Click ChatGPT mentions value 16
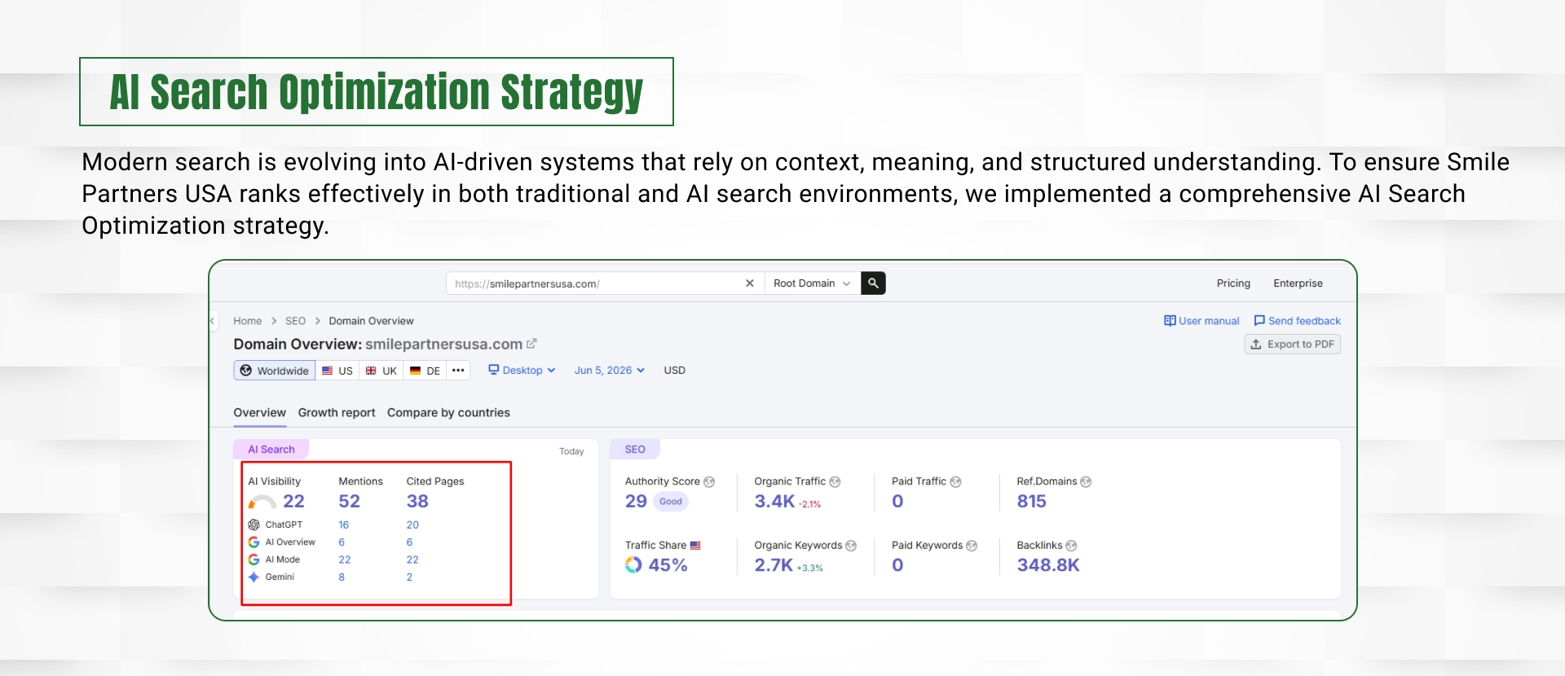The width and height of the screenshot is (1565, 676). pos(344,525)
